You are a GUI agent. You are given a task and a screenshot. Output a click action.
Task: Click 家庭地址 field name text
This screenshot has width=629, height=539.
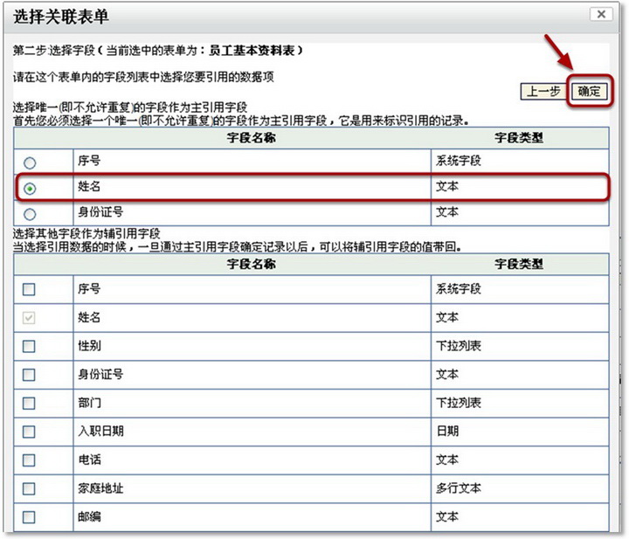coord(100,488)
